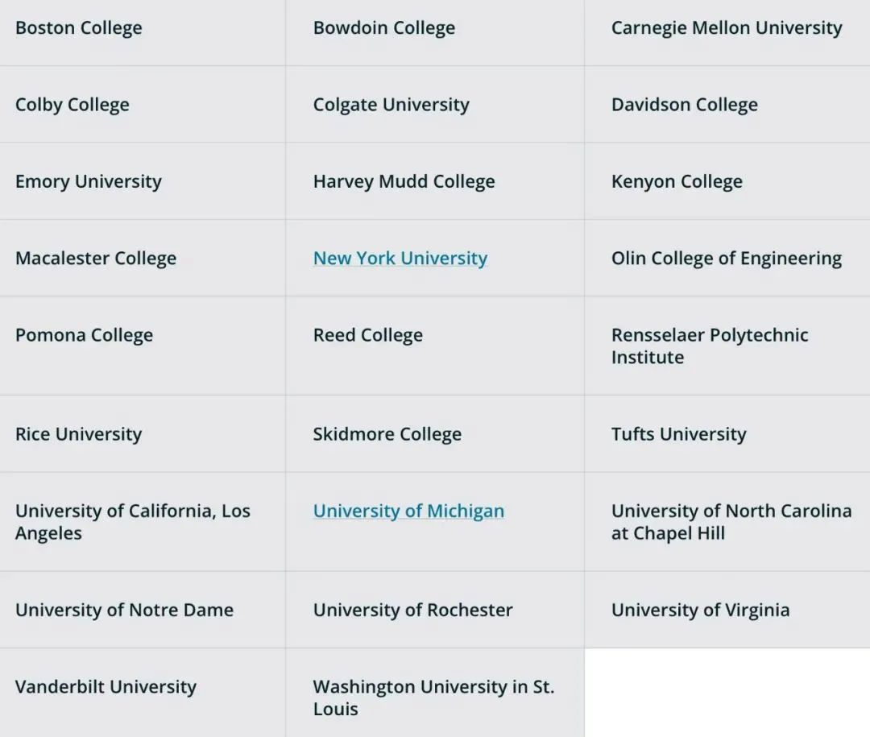Click Harvey Mudd College
Image resolution: width=870 pixels, height=737 pixels.
404,182
